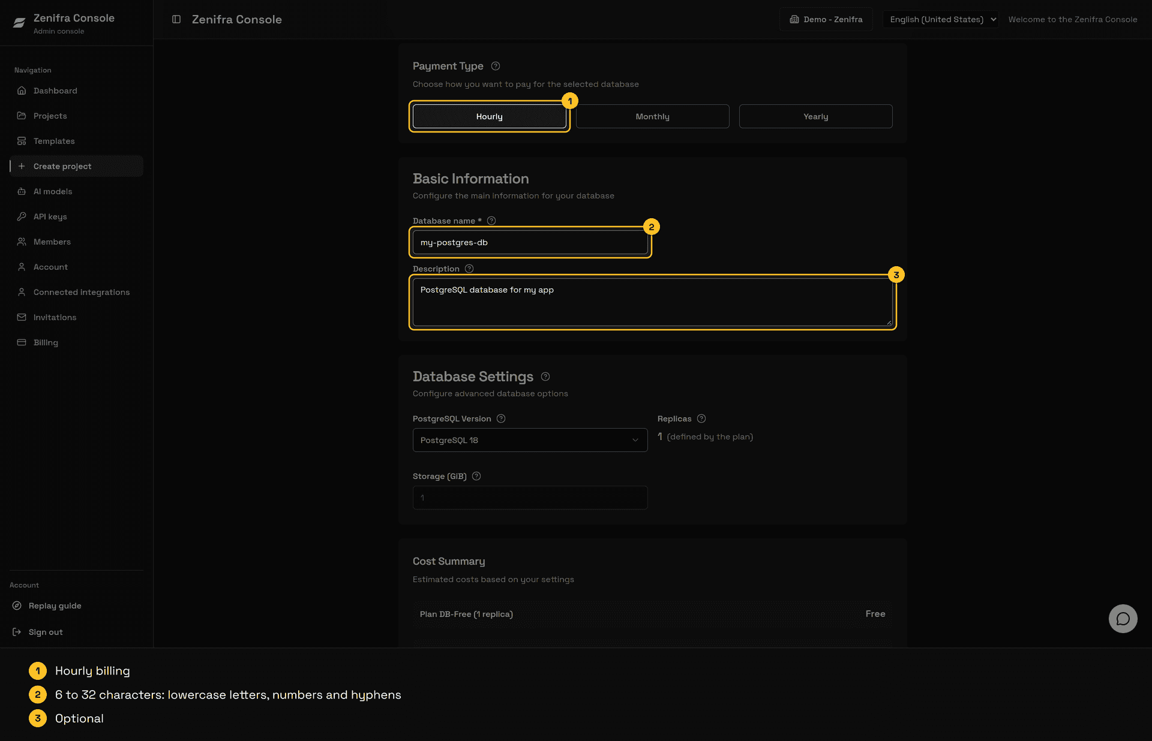1152x741 pixels.
Task: Click the Dashboard home icon
Action: (22, 91)
